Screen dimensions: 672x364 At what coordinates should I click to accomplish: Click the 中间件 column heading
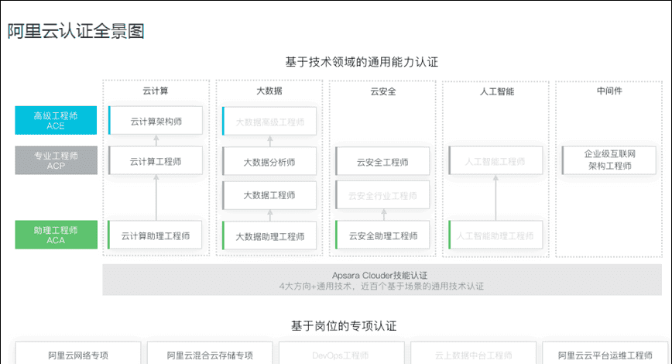pyautogui.click(x=609, y=91)
